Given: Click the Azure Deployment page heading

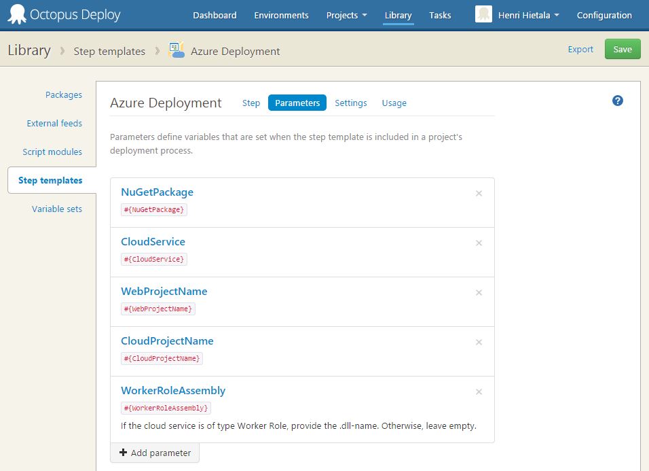Looking at the screenshot, I should [166, 103].
